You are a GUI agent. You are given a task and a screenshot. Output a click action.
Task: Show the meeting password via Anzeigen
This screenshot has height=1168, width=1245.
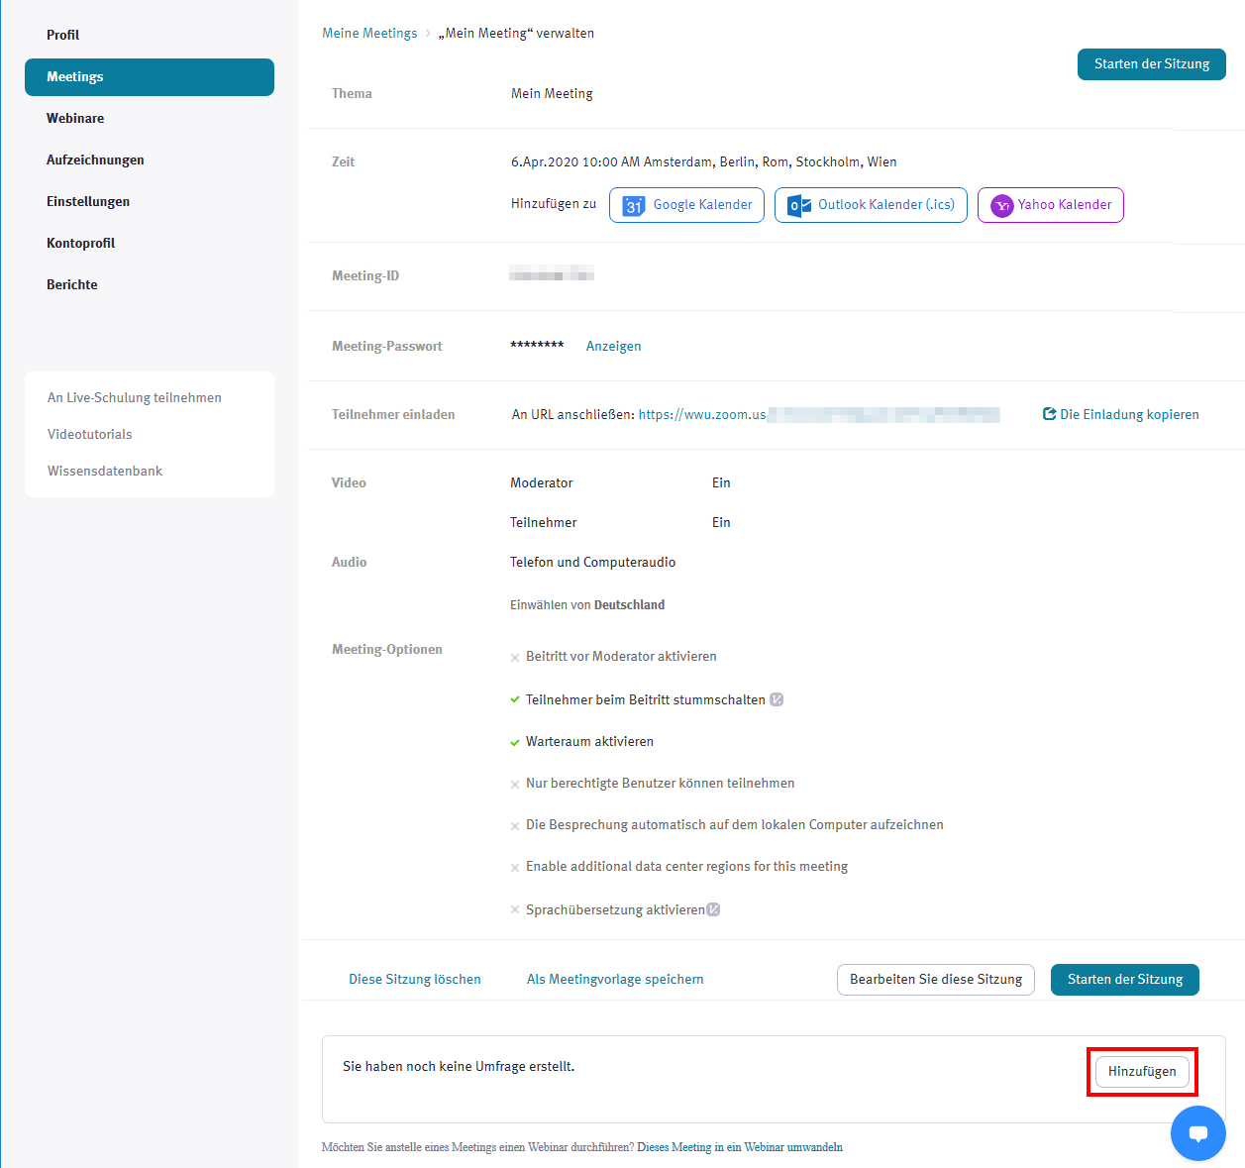613,346
